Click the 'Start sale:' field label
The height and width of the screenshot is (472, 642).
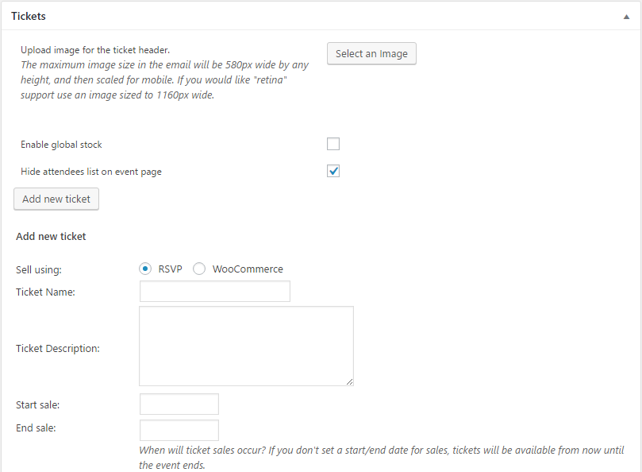[37, 405]
